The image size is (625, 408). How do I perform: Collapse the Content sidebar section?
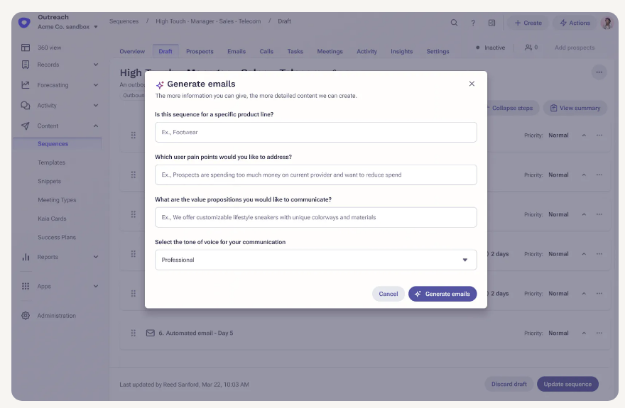[x=96, y=126]
